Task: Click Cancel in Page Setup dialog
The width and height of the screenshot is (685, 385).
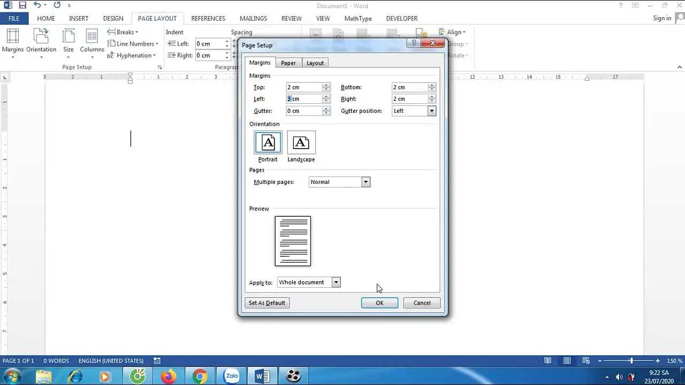Action: (422, 303)
